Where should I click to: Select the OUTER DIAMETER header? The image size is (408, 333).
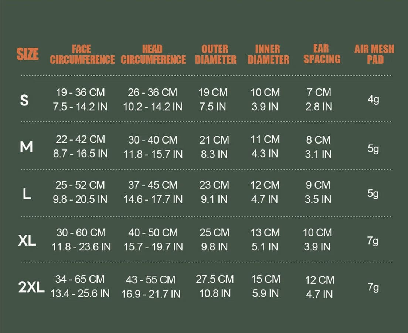[216, 54]
